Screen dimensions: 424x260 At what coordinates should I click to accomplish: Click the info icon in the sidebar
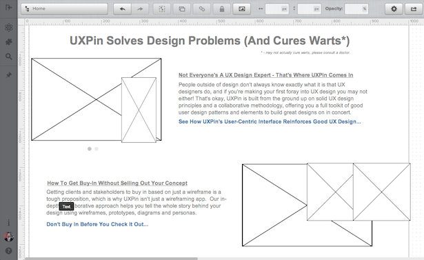click(x=9, y=223)
